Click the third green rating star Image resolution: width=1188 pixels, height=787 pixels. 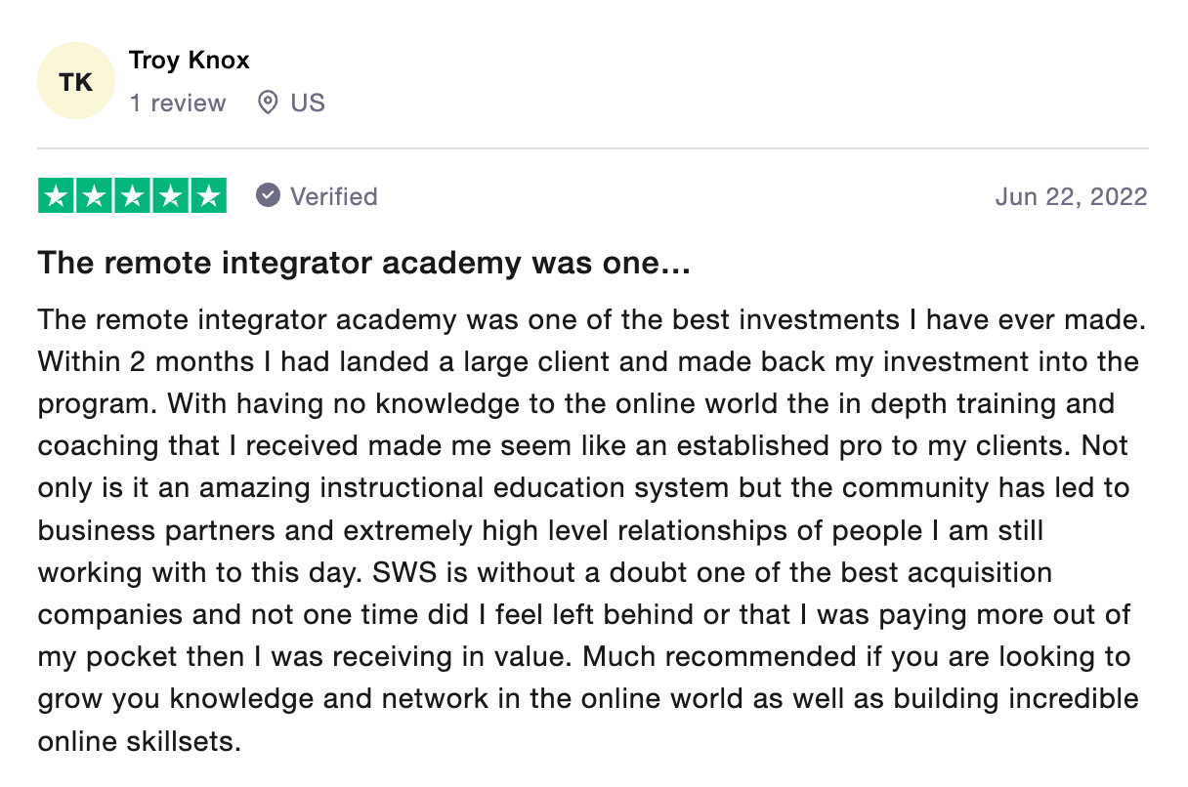click(x=132, y=196)
